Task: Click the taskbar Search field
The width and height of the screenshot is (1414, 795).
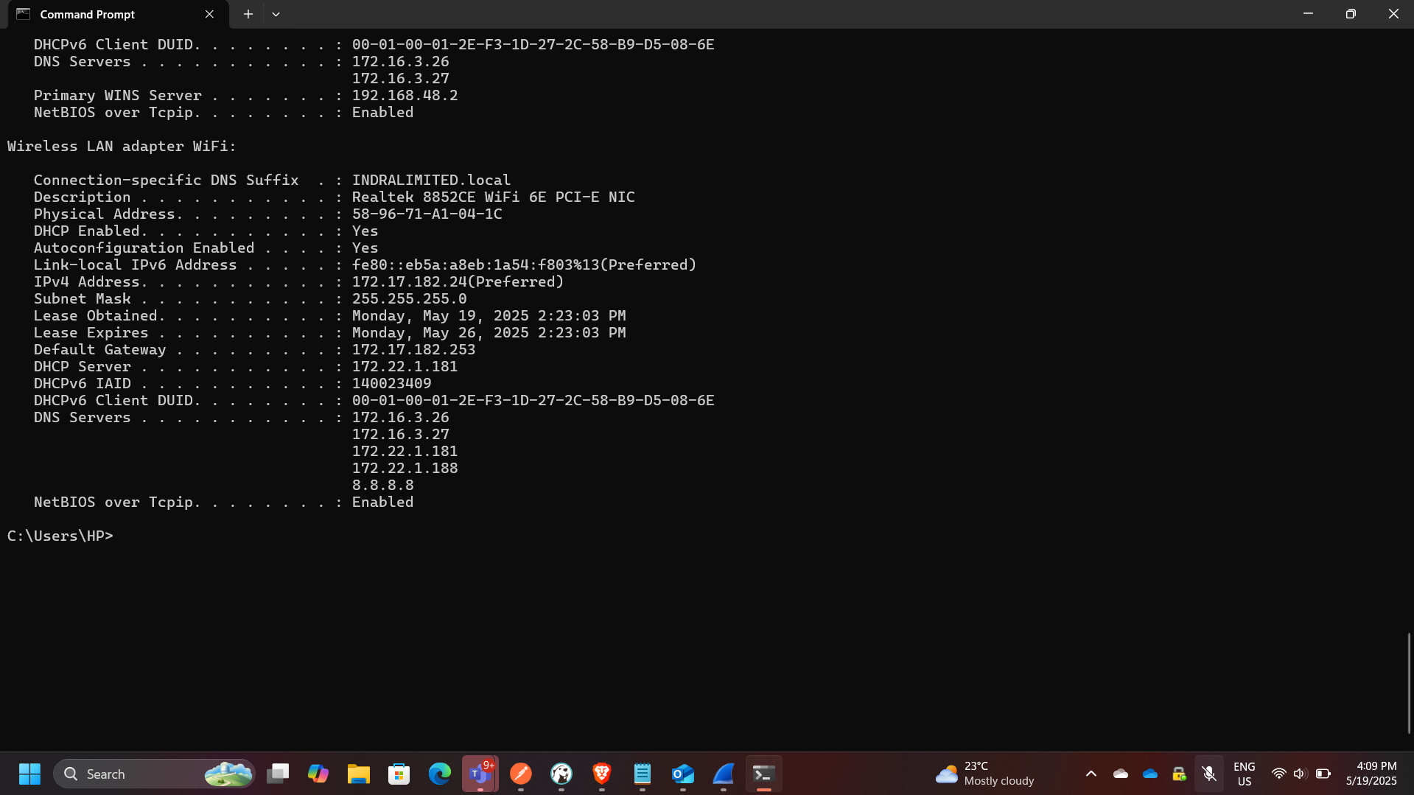Action: pyautogui.click(x=133, y=774)
